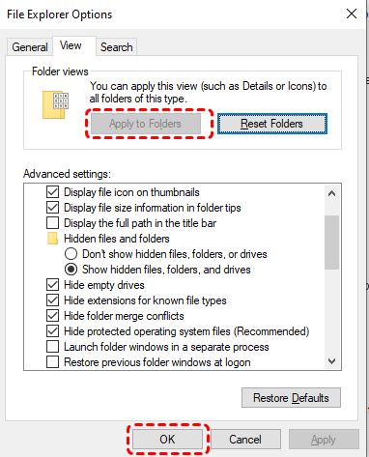This screenshot has height=457, width=369.
Task: Enable Display the full path in title bar
Action: (52, 223)
